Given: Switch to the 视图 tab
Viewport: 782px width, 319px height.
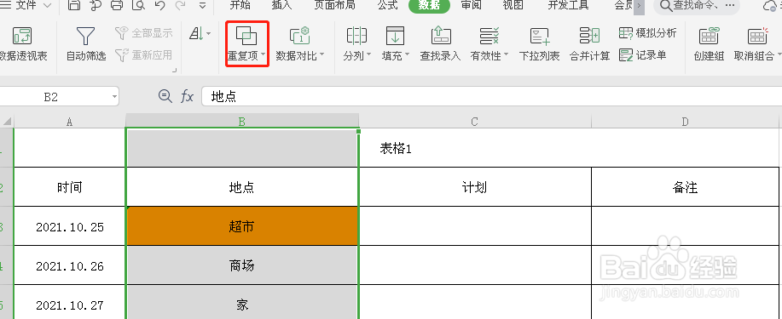Looking at the screenshot, I should [x=513, y=5].
